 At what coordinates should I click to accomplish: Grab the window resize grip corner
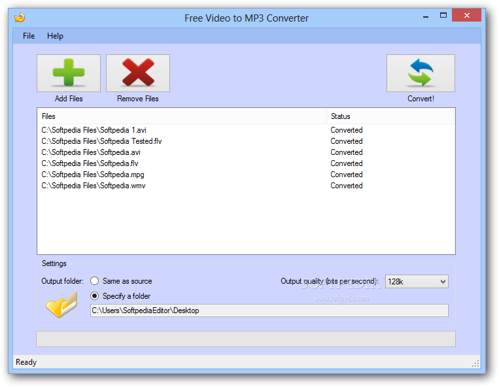pyautogui.click(x=475, y=363)
